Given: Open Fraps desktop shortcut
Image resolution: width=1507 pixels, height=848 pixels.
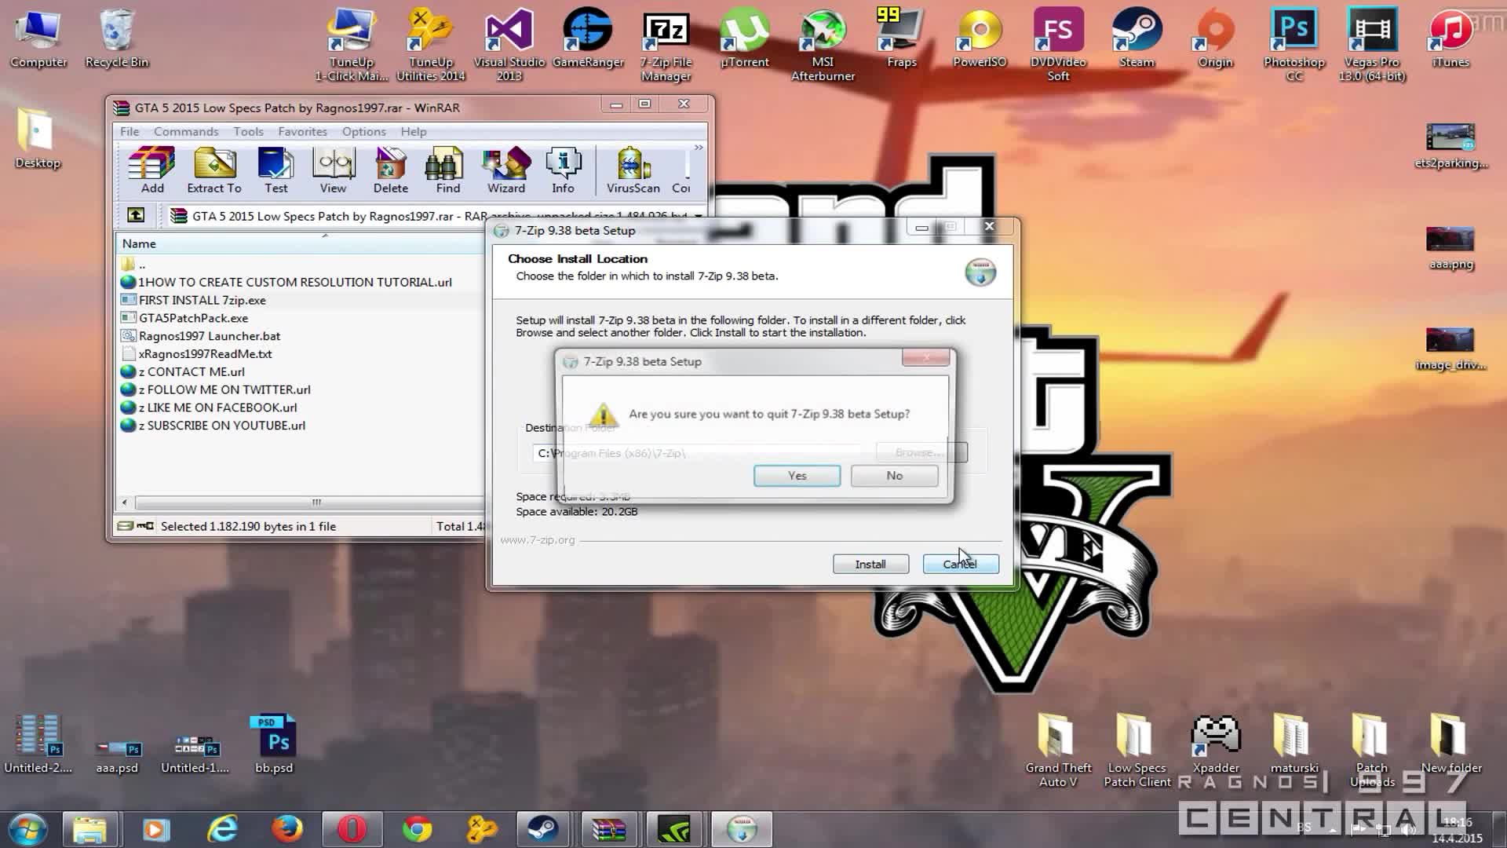Looking at the screenshot, I should click(901, 38).
